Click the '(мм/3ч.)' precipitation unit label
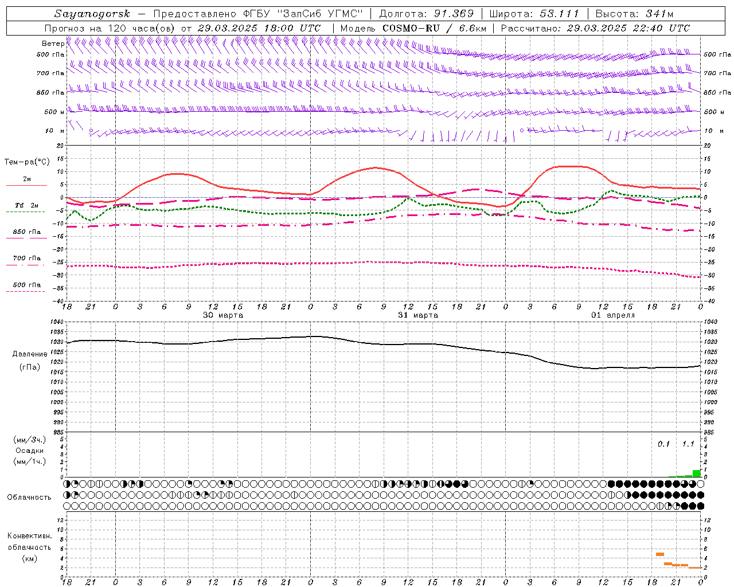734x587 pixels. [30, 440]
